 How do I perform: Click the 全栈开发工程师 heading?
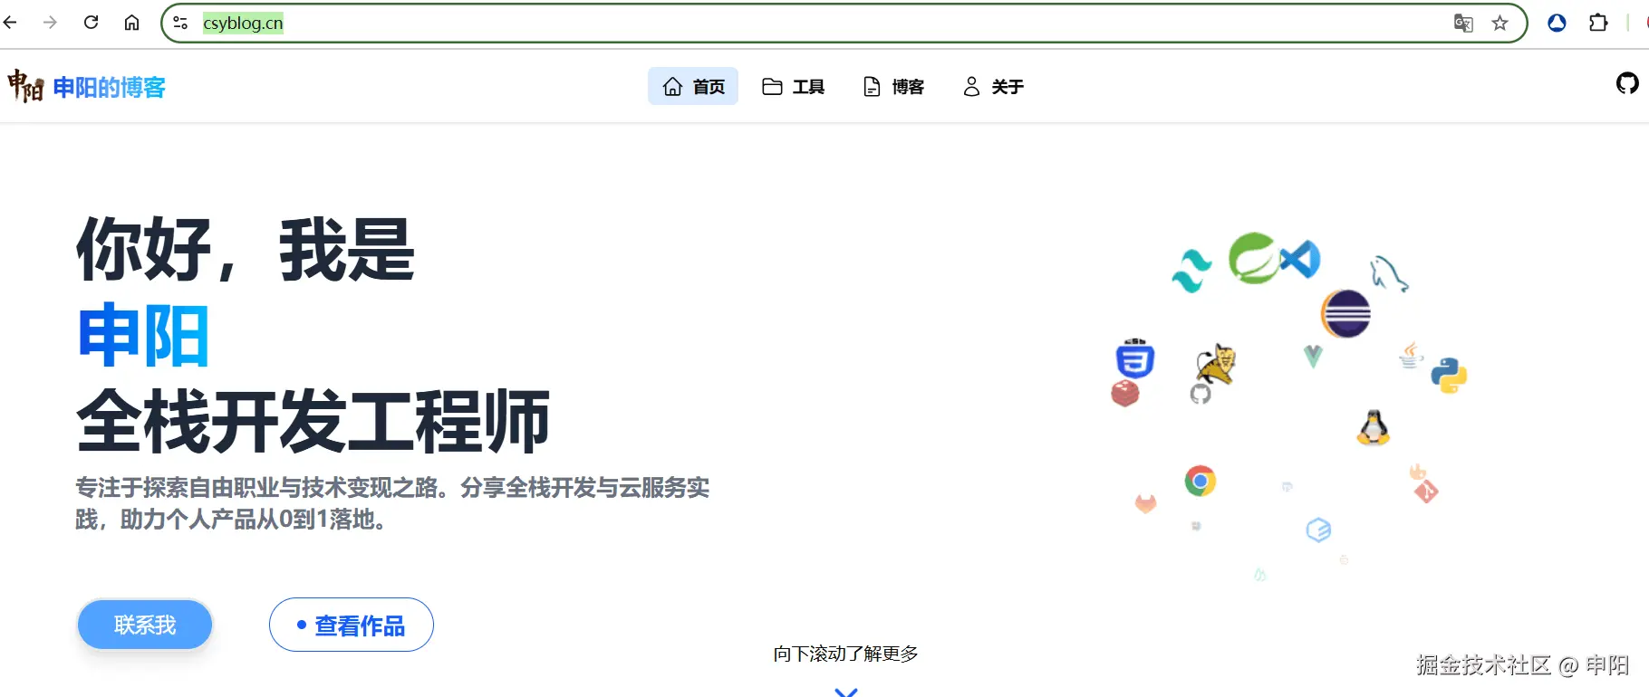tap(313, 421)
